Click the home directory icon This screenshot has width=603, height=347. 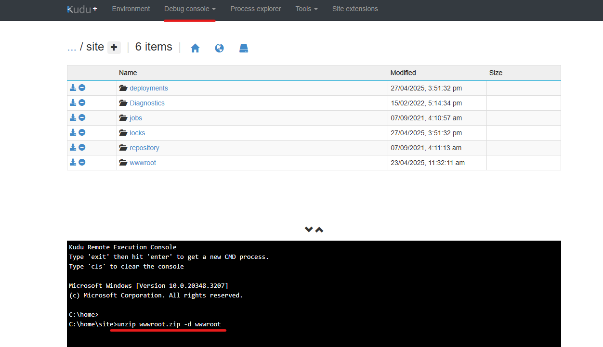click(195, 48)
